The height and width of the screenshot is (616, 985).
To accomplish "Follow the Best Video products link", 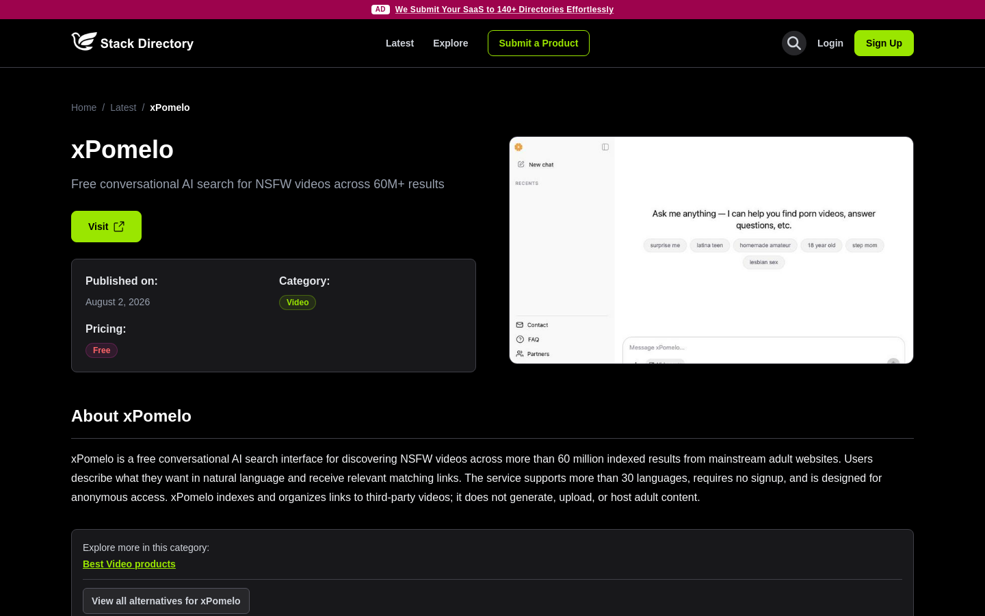I will tap(129, 564).
